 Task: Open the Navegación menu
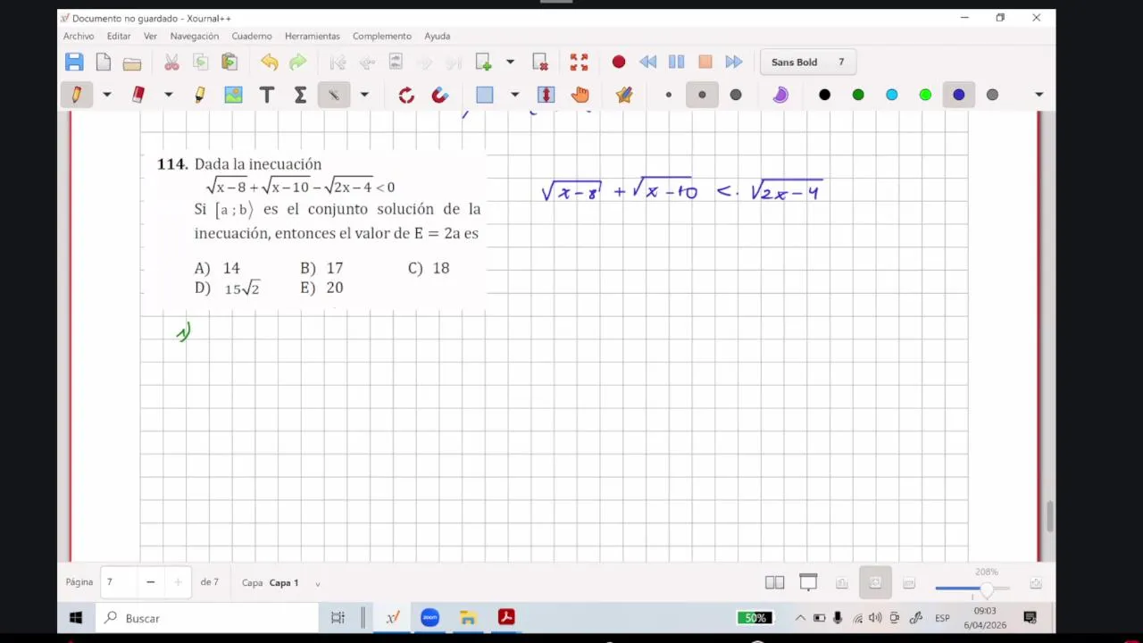tap(195, 36)
